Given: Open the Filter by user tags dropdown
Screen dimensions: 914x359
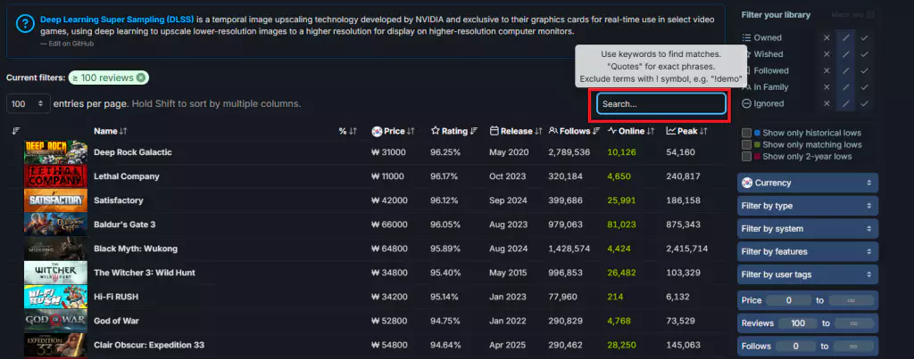Looking at the screenshot, I should [x=807, y=274].
